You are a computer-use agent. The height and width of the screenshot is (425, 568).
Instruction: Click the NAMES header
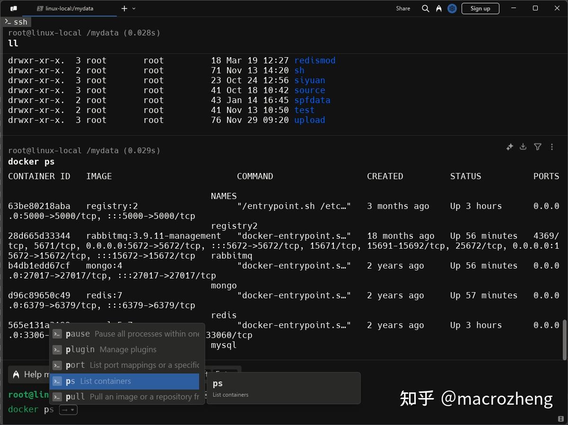224,196
